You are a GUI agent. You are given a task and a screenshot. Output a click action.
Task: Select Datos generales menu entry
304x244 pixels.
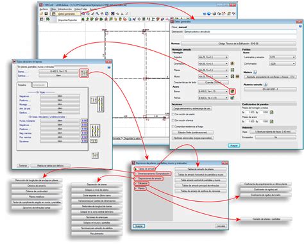tap(67, 14)
